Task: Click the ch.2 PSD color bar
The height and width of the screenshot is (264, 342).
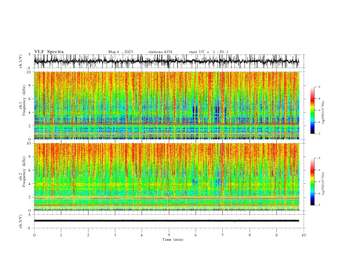Action: click(313, 182)
